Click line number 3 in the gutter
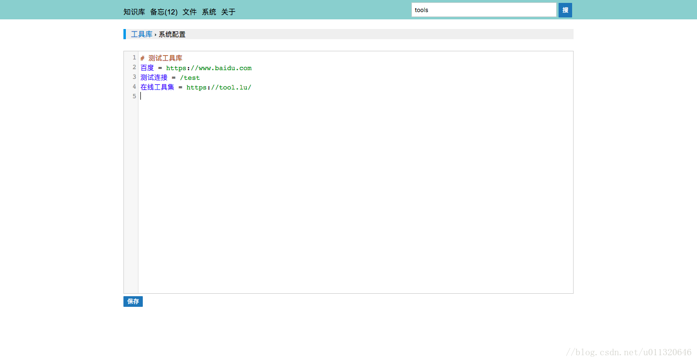Viewport: 697px width, 362px height. (134, 77)
